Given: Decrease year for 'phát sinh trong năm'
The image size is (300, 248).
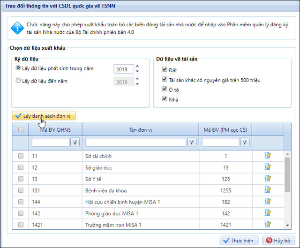Looking at the screenshot, I should click(x=137, y=72).
